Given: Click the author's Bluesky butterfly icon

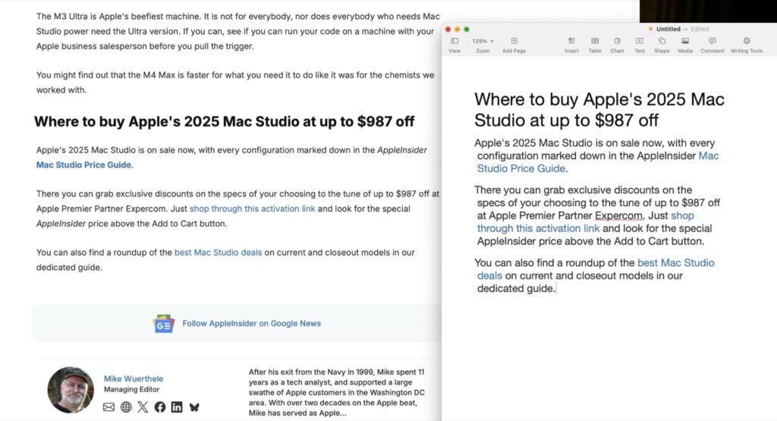Looking at the screenshot, I should 194,407.
